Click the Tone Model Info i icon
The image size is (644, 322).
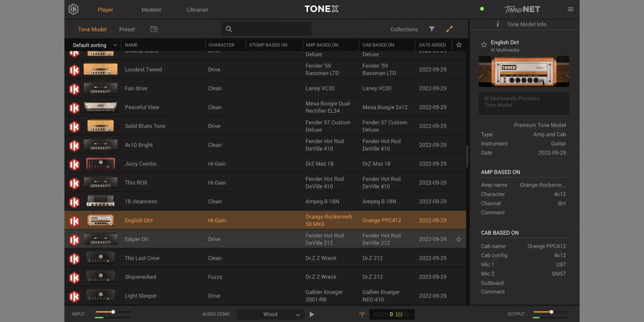click(498, 24)
